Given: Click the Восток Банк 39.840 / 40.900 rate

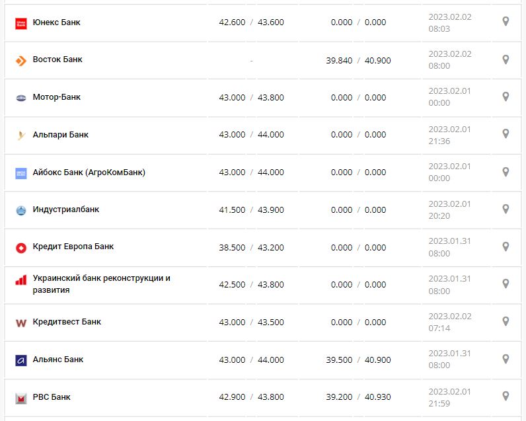Looking at the screenshot, I should point(358,61).
